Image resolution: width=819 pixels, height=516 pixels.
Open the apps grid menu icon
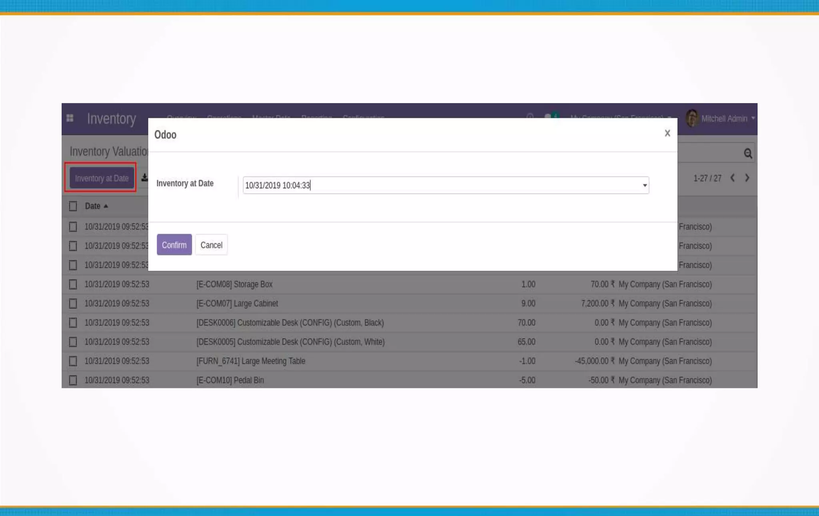coord(70,118)
